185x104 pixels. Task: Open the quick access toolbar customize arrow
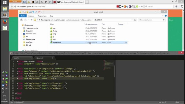pos(42,12)
